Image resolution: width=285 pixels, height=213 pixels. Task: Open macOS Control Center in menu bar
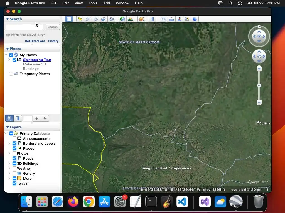point(240,3)
